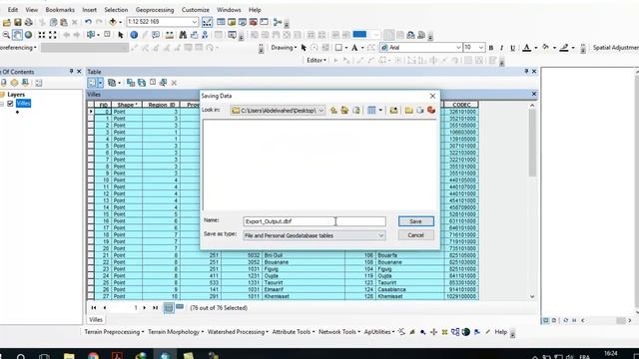The image size is (639, 359).
Task: Click the Delete Selected X icon in Table window
Action: 174,83
